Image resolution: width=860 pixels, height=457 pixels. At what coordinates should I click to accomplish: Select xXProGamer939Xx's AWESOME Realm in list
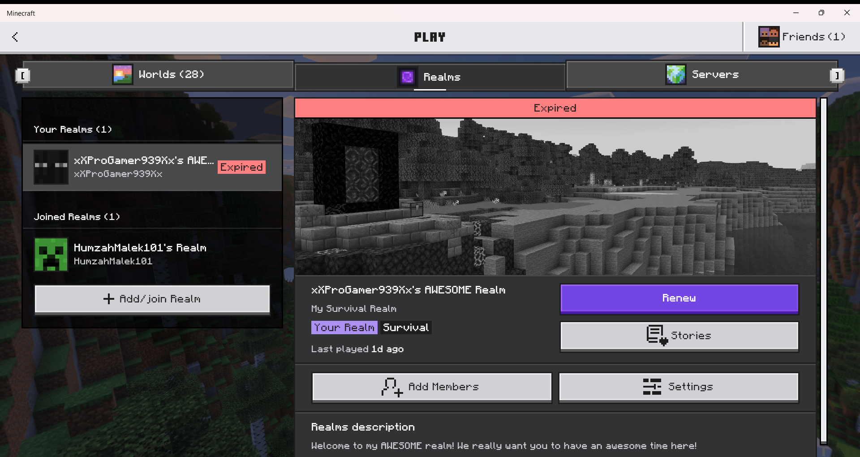pos(152,167)
